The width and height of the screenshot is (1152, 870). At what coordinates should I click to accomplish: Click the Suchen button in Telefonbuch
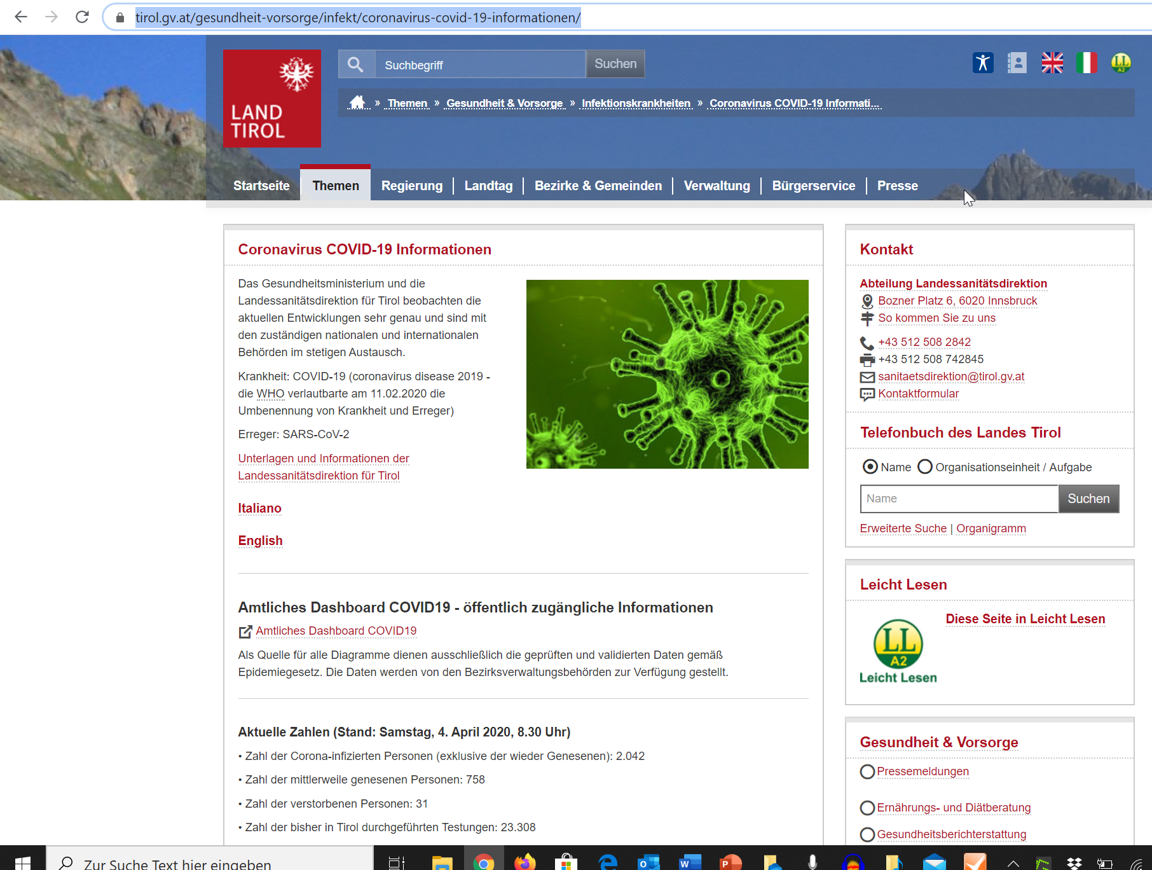1088,499
